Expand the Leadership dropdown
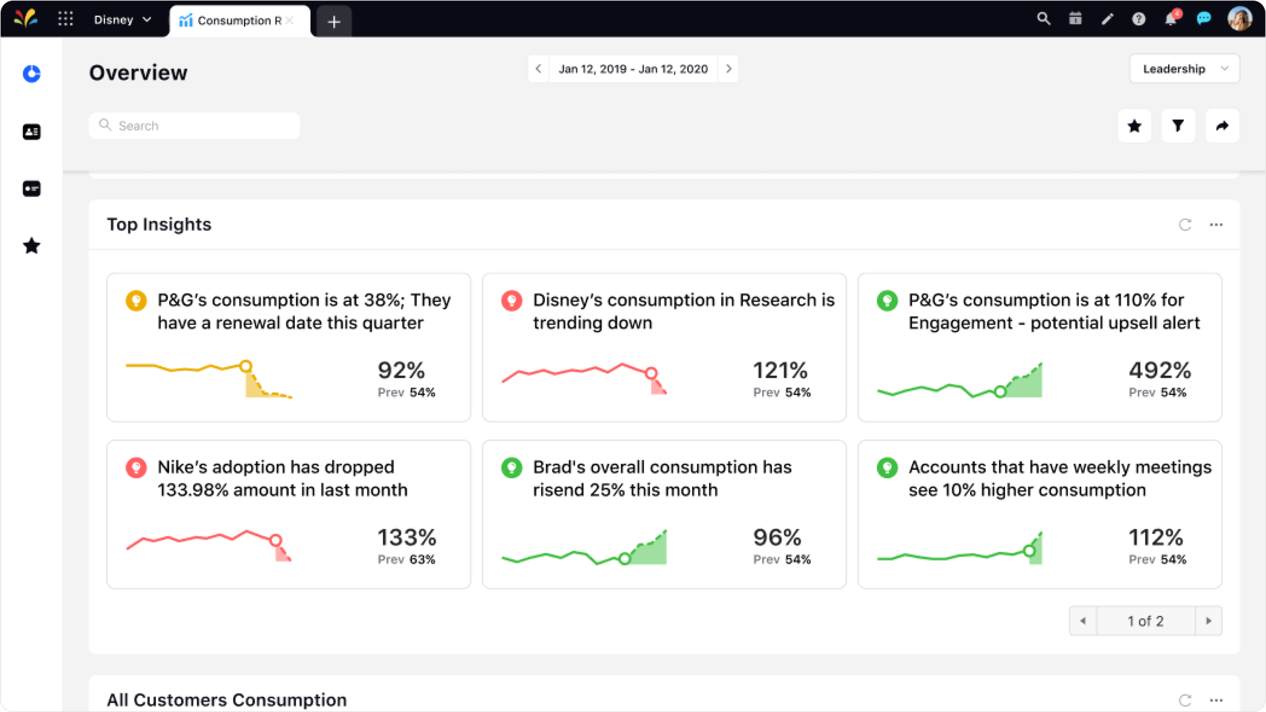 (x=1184, y=69)
